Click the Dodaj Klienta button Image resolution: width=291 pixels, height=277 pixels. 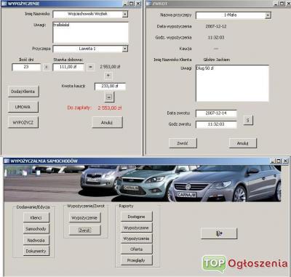click(x=23, y=92)
